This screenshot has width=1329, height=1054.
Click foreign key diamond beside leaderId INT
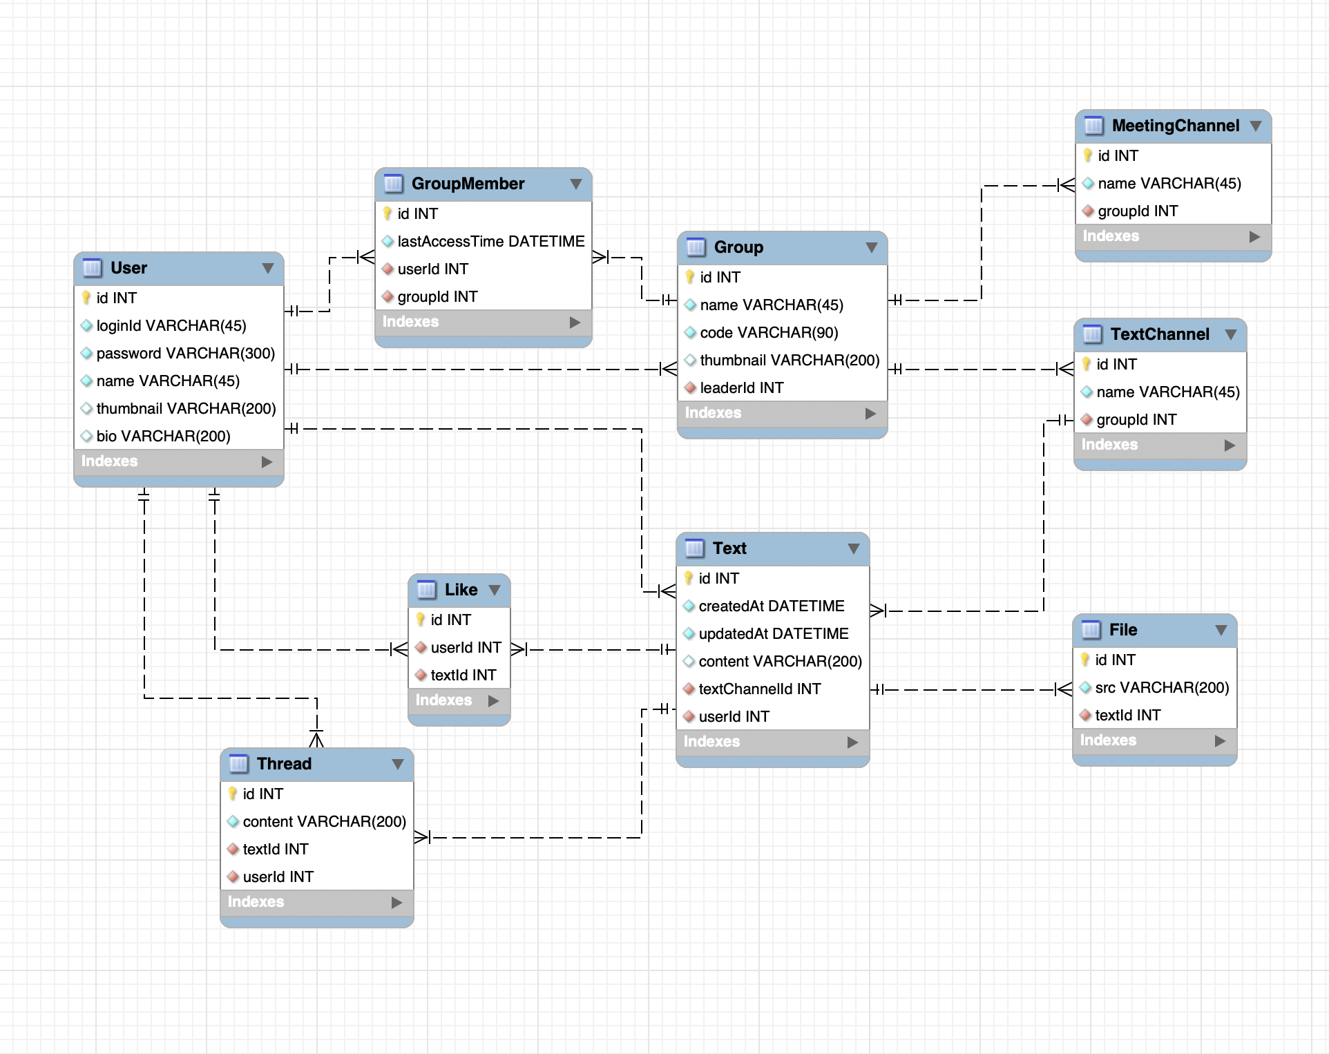tap(689, 387)
